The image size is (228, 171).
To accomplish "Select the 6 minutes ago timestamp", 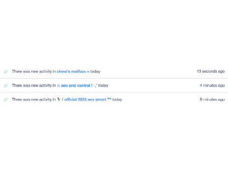I will (212, 99).
